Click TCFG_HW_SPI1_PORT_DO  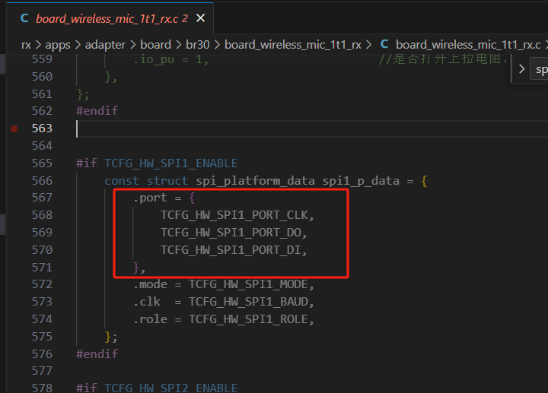pos(231,233)
